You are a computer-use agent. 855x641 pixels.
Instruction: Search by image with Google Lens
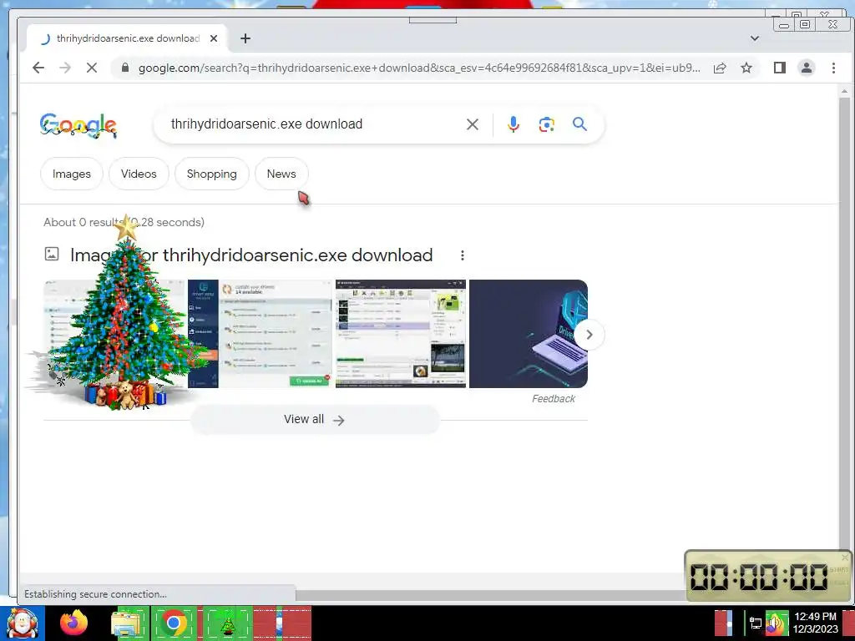(546, 124)
